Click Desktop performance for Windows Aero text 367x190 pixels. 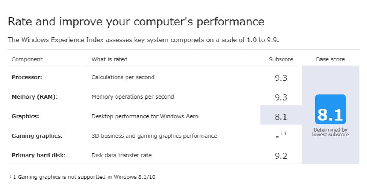click(x=145, y=116)
